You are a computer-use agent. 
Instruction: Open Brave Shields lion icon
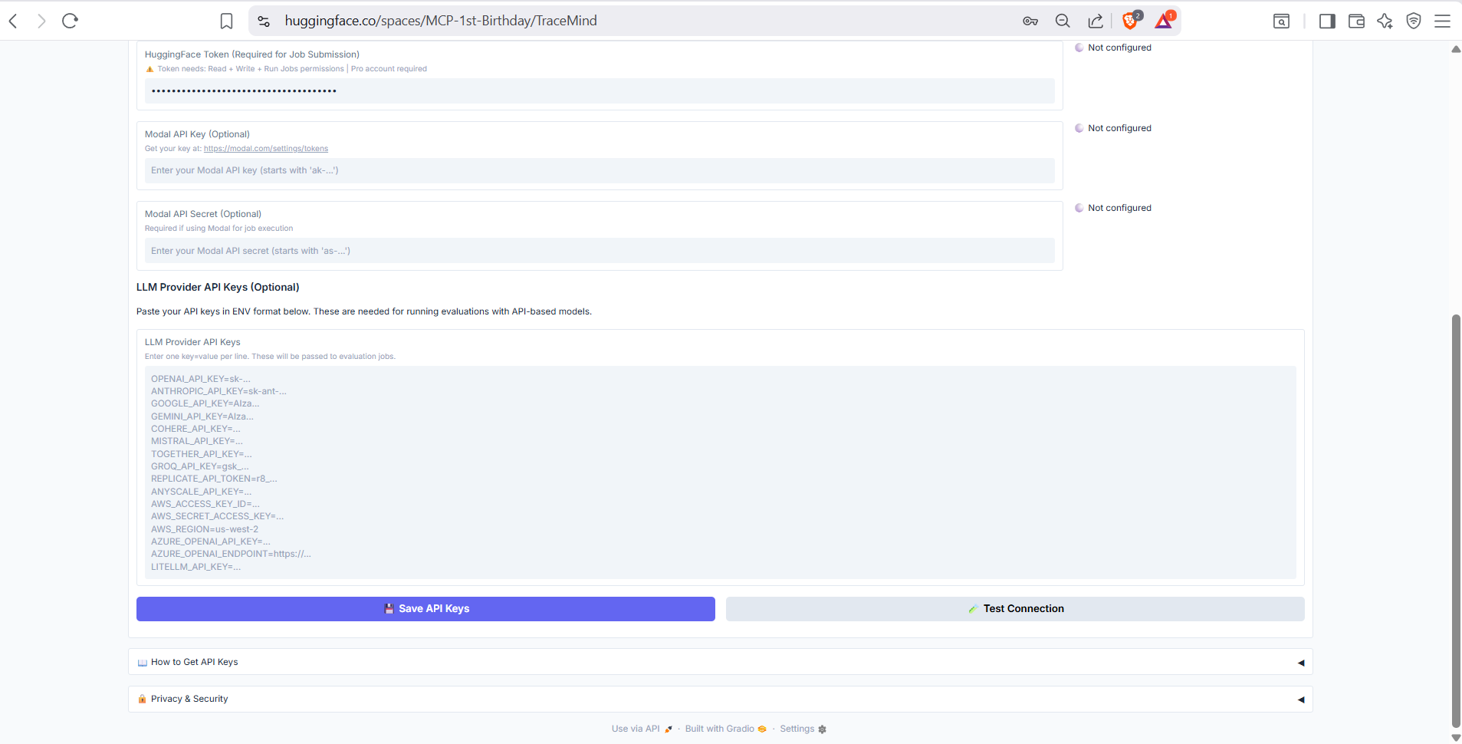[x=1131, y=20]
